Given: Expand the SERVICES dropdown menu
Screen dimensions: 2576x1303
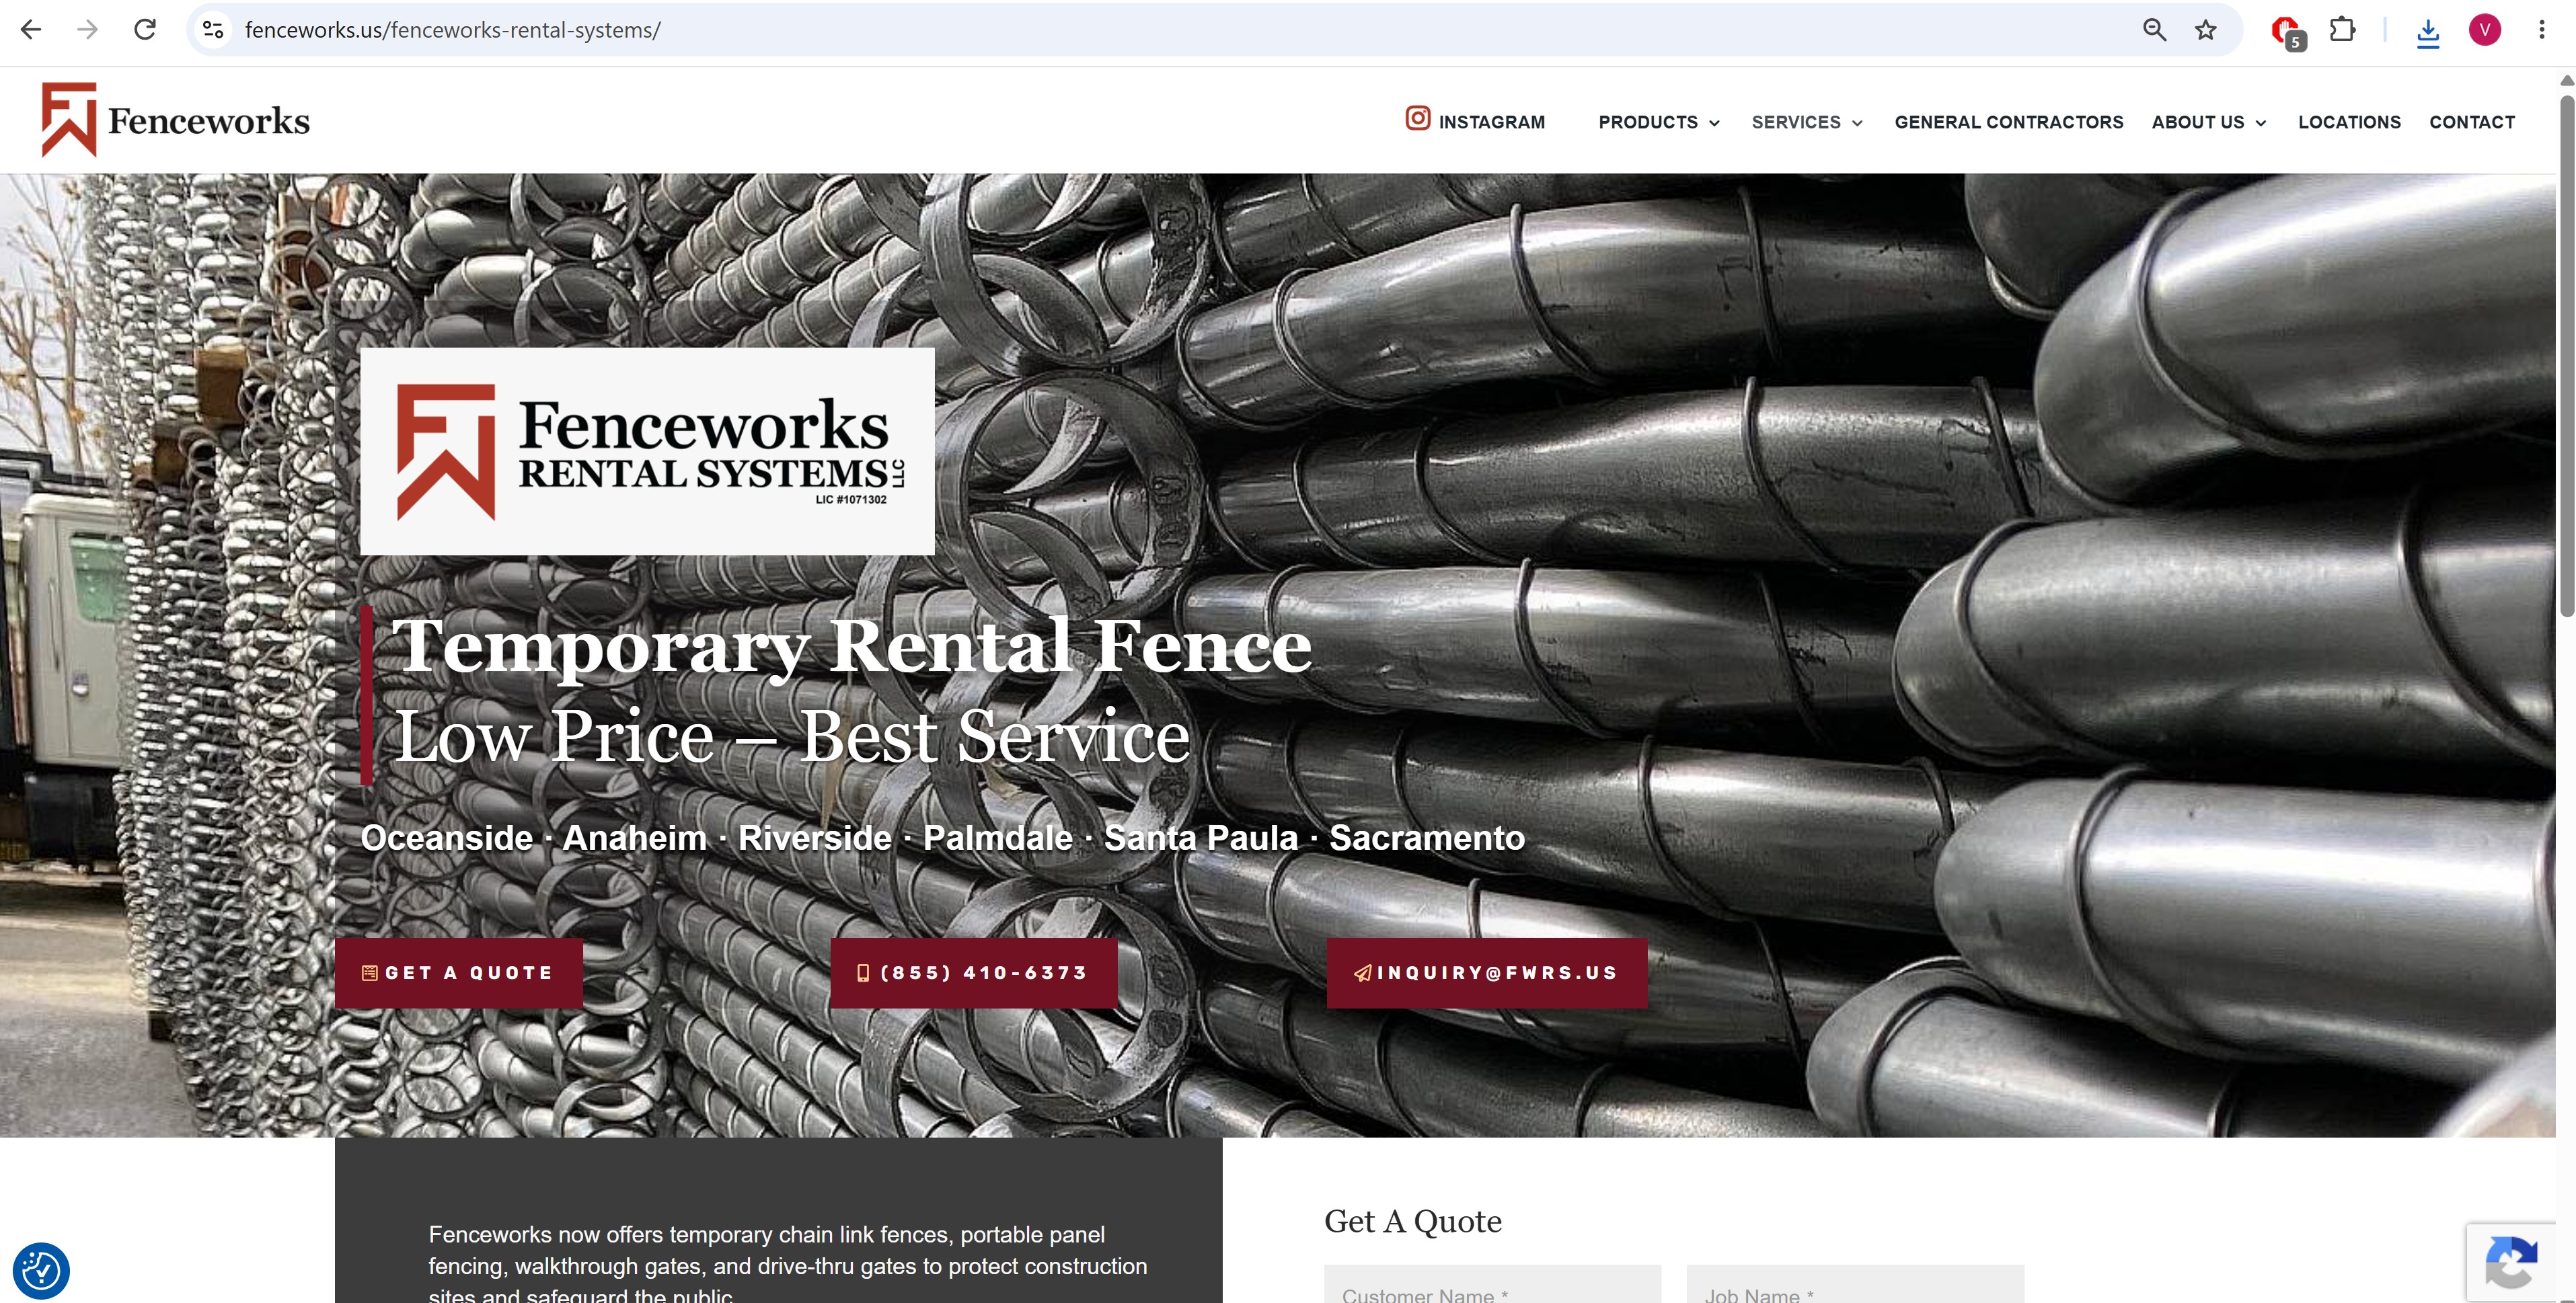Looking at the screenshot, I should [1807, 122].
